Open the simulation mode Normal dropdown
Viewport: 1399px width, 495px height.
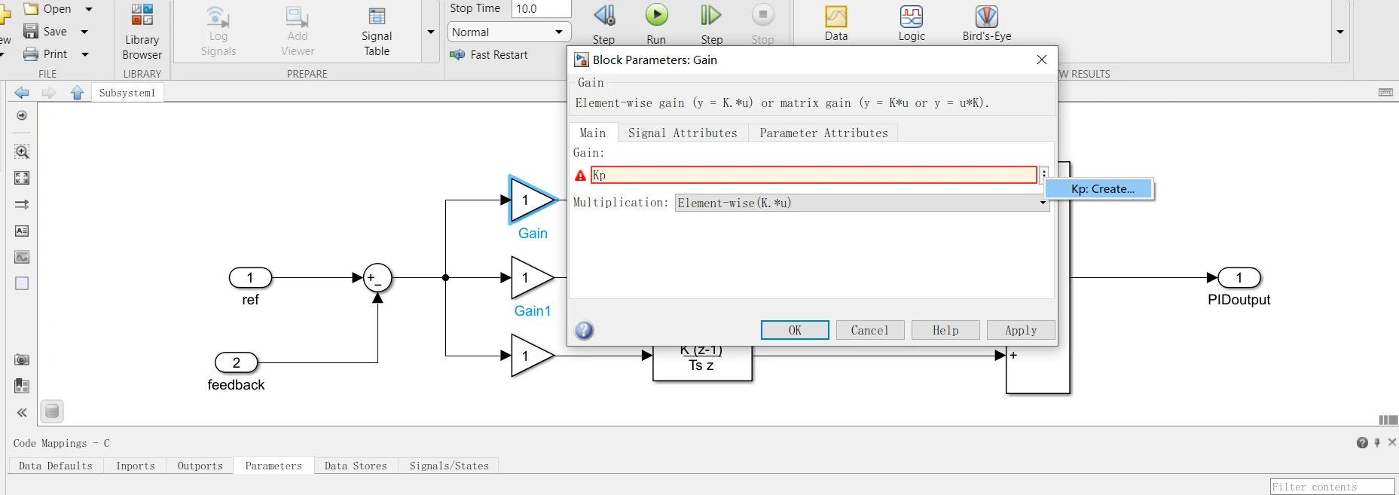coord(509,32)
